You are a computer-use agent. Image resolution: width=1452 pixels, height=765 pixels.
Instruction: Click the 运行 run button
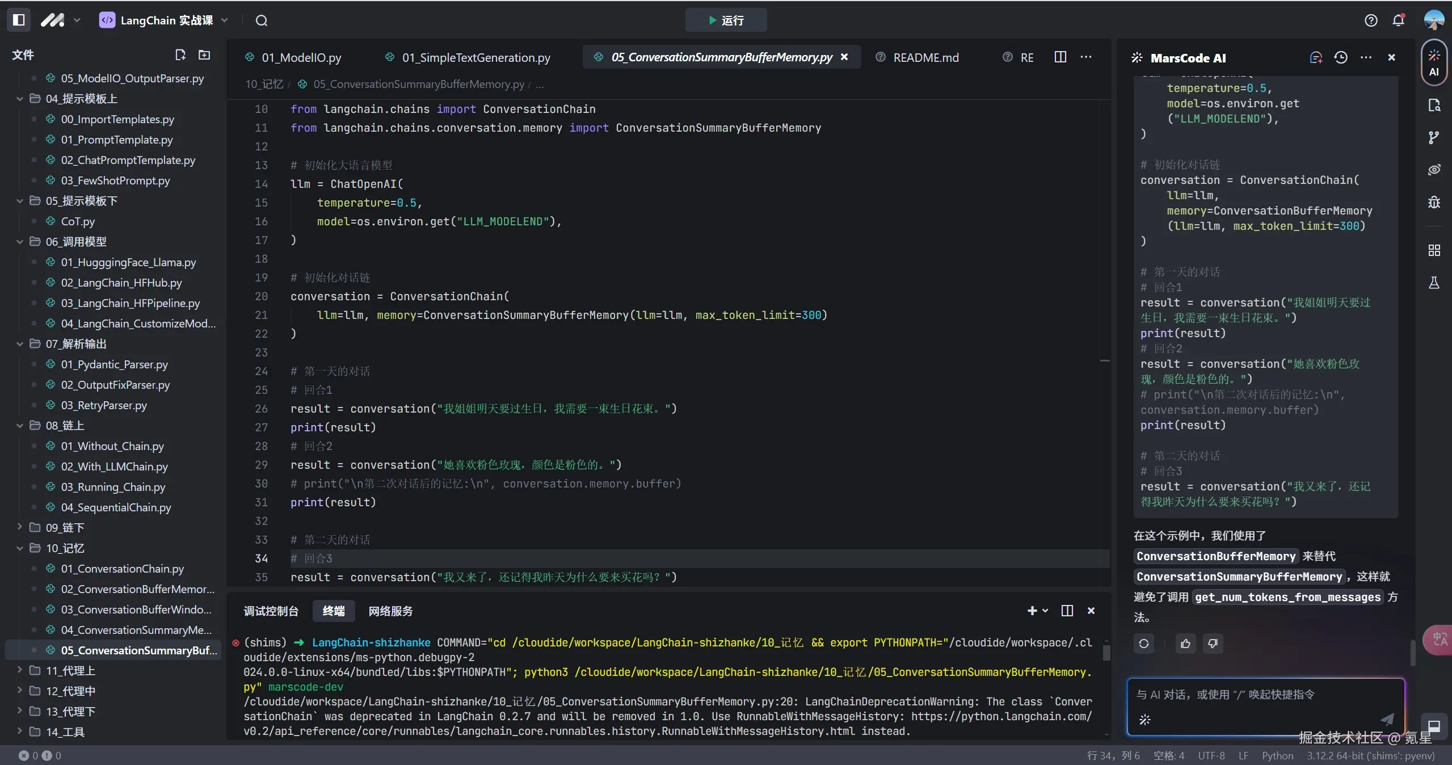pyautogui.click(x=726, y=20)
